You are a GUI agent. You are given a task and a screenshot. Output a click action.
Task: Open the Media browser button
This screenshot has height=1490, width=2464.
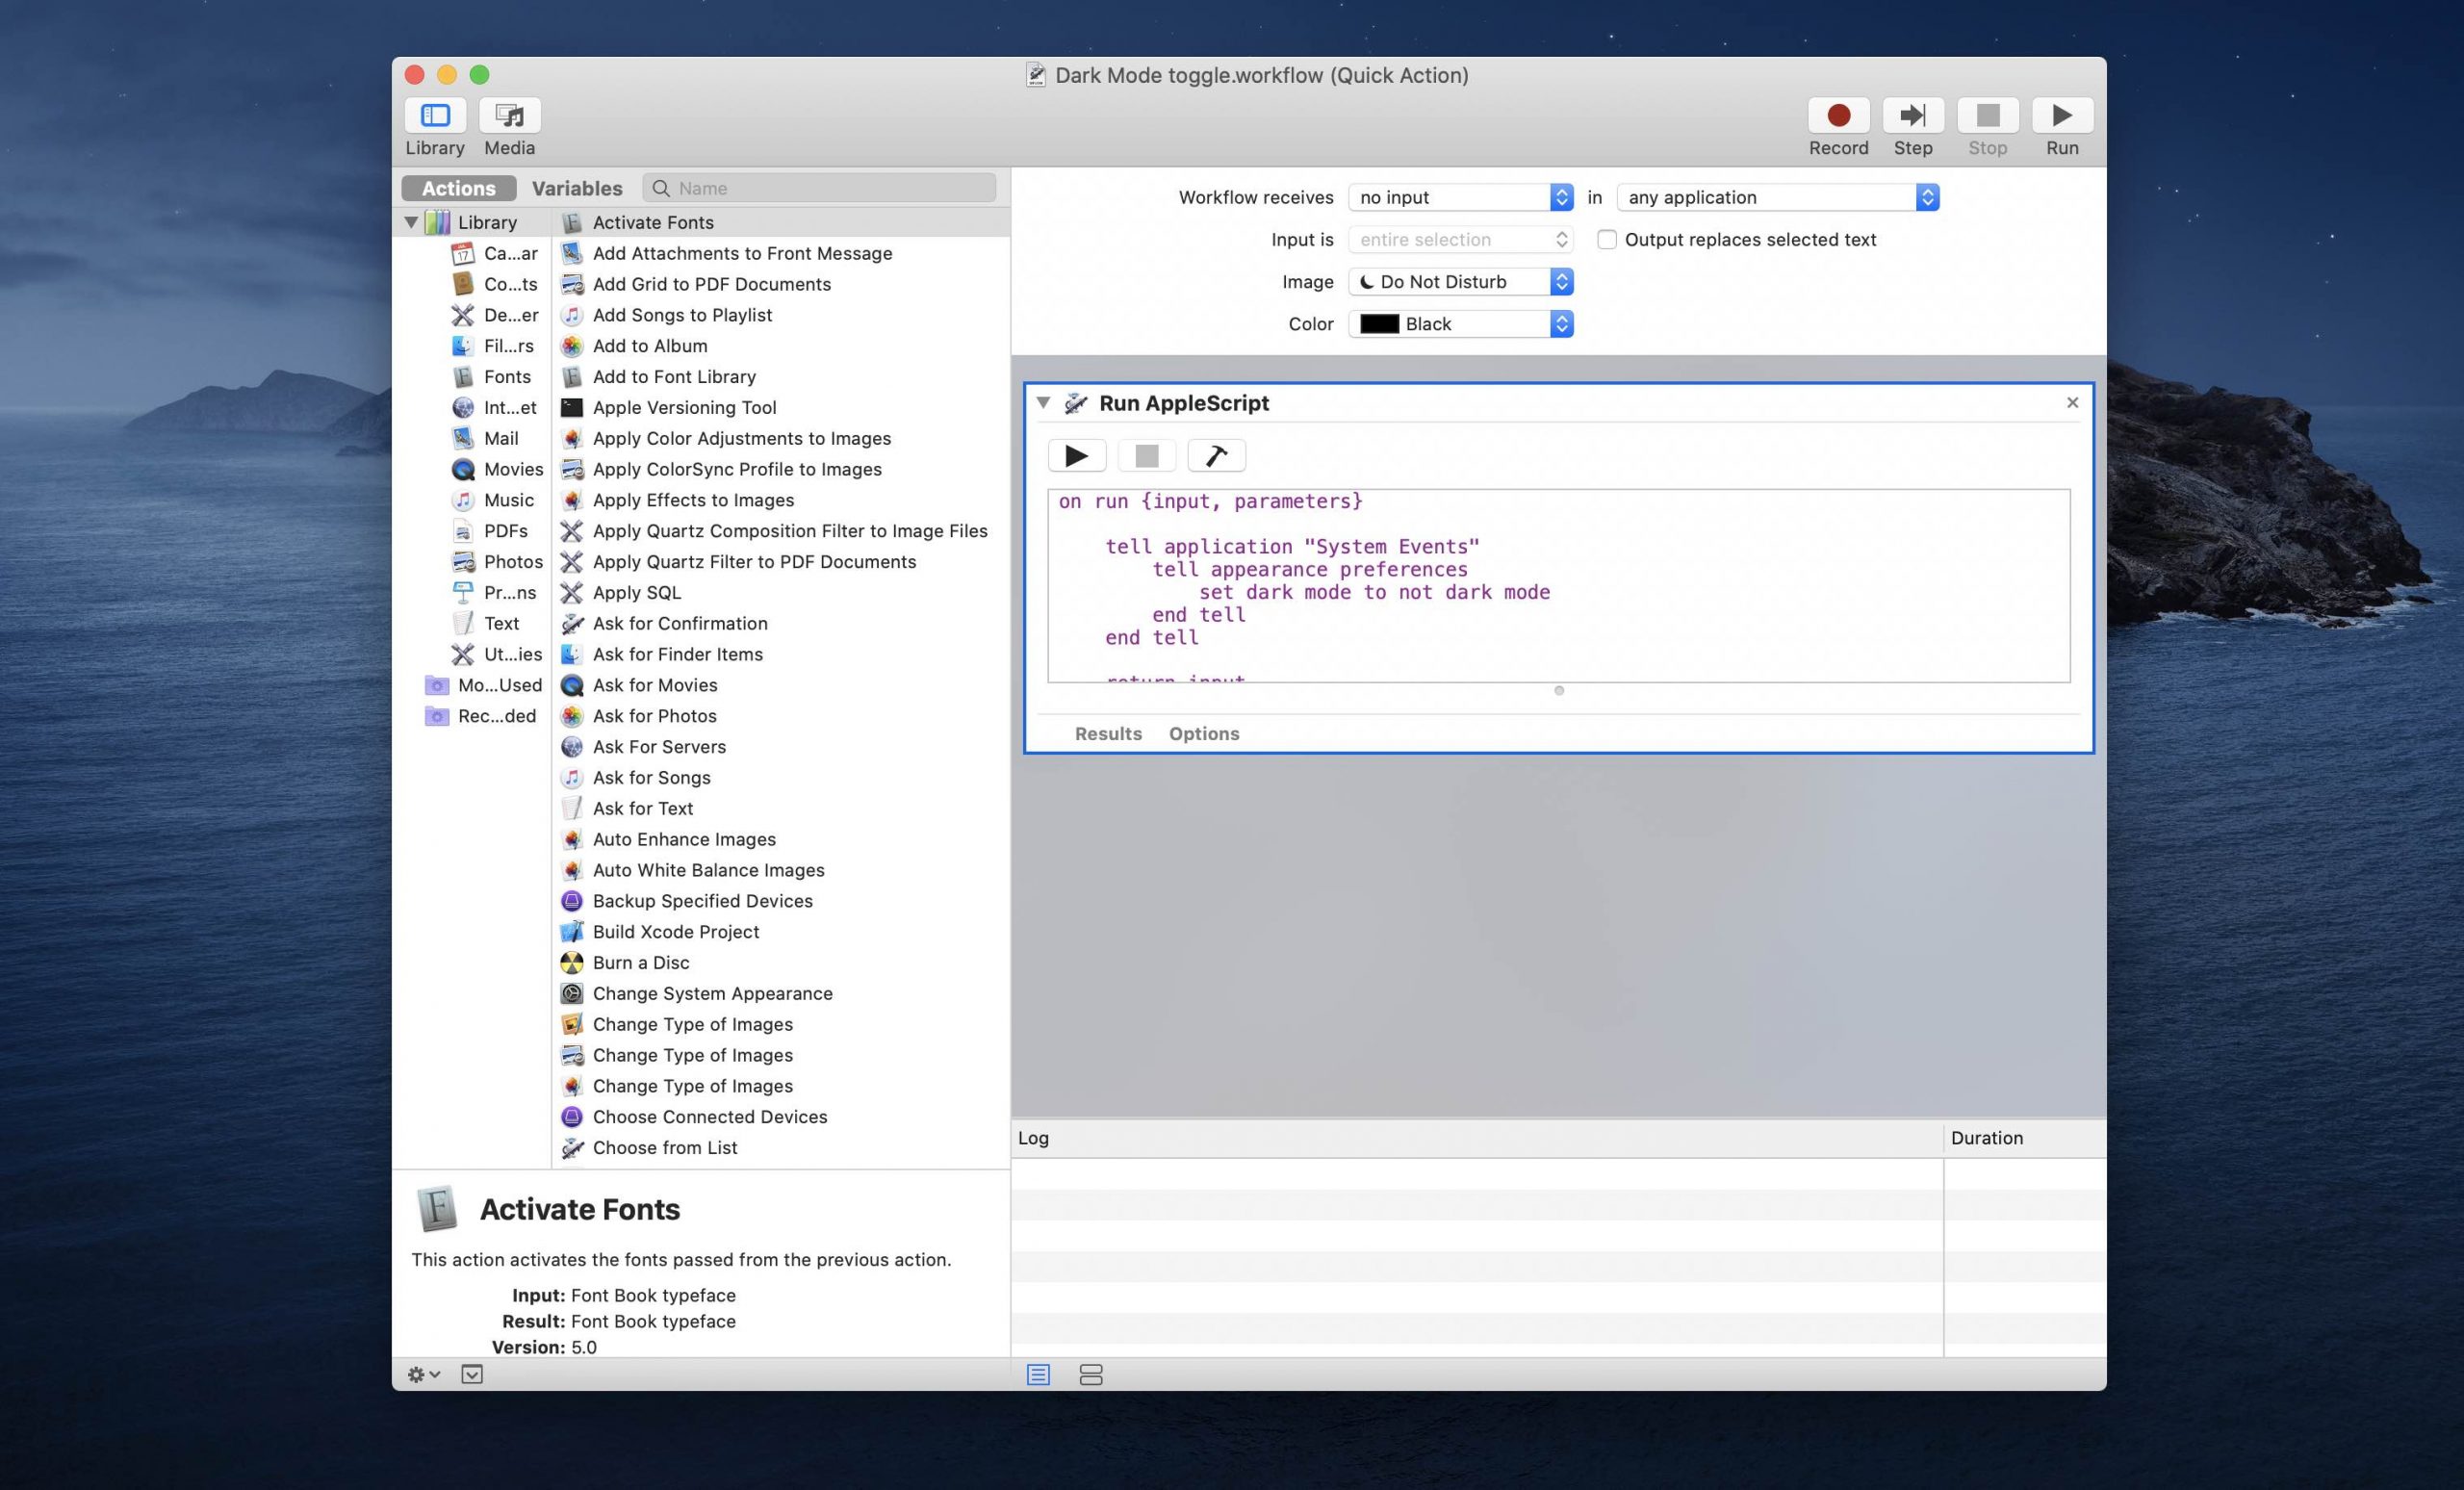click(x=510, y=116)
